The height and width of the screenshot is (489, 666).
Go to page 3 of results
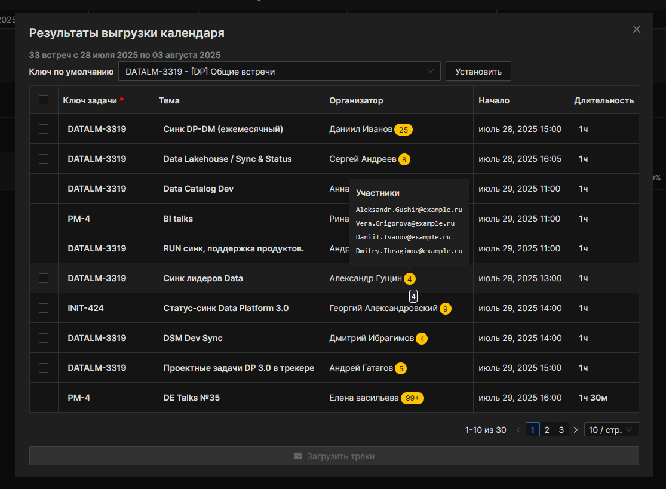pos(561,430)
